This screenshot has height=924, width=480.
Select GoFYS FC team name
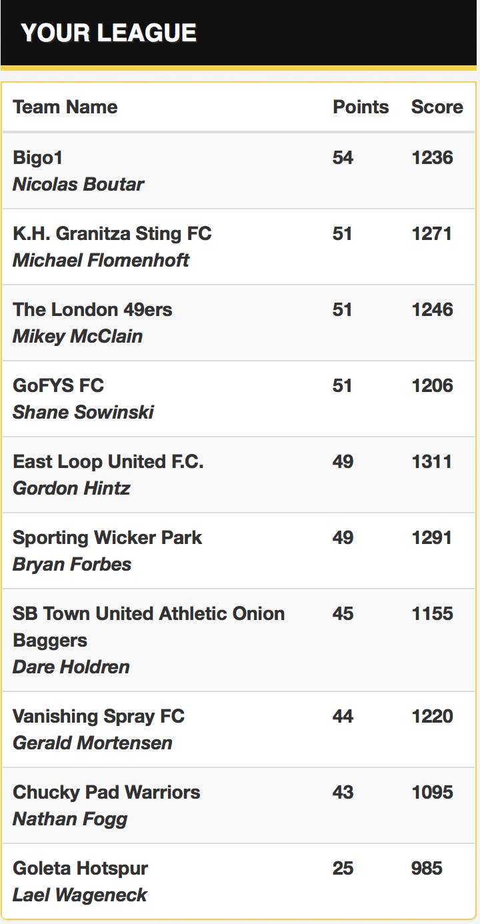point(59,385)
